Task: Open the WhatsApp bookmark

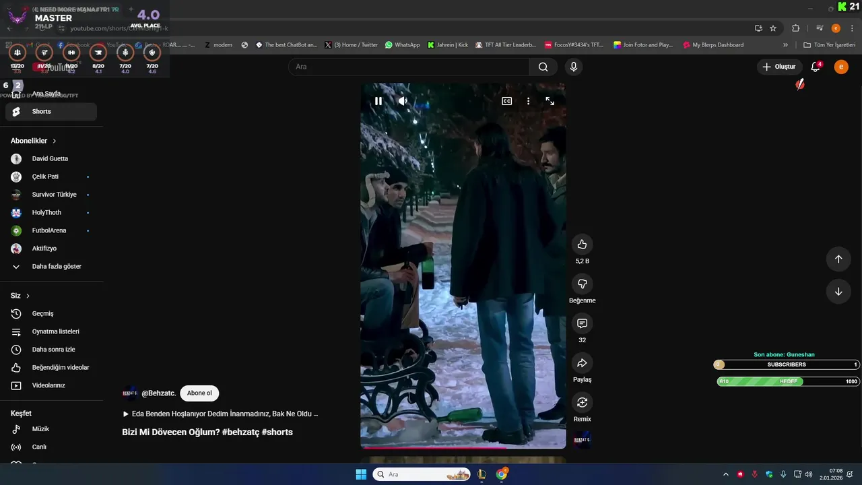Action: click(x=402, y=45)
